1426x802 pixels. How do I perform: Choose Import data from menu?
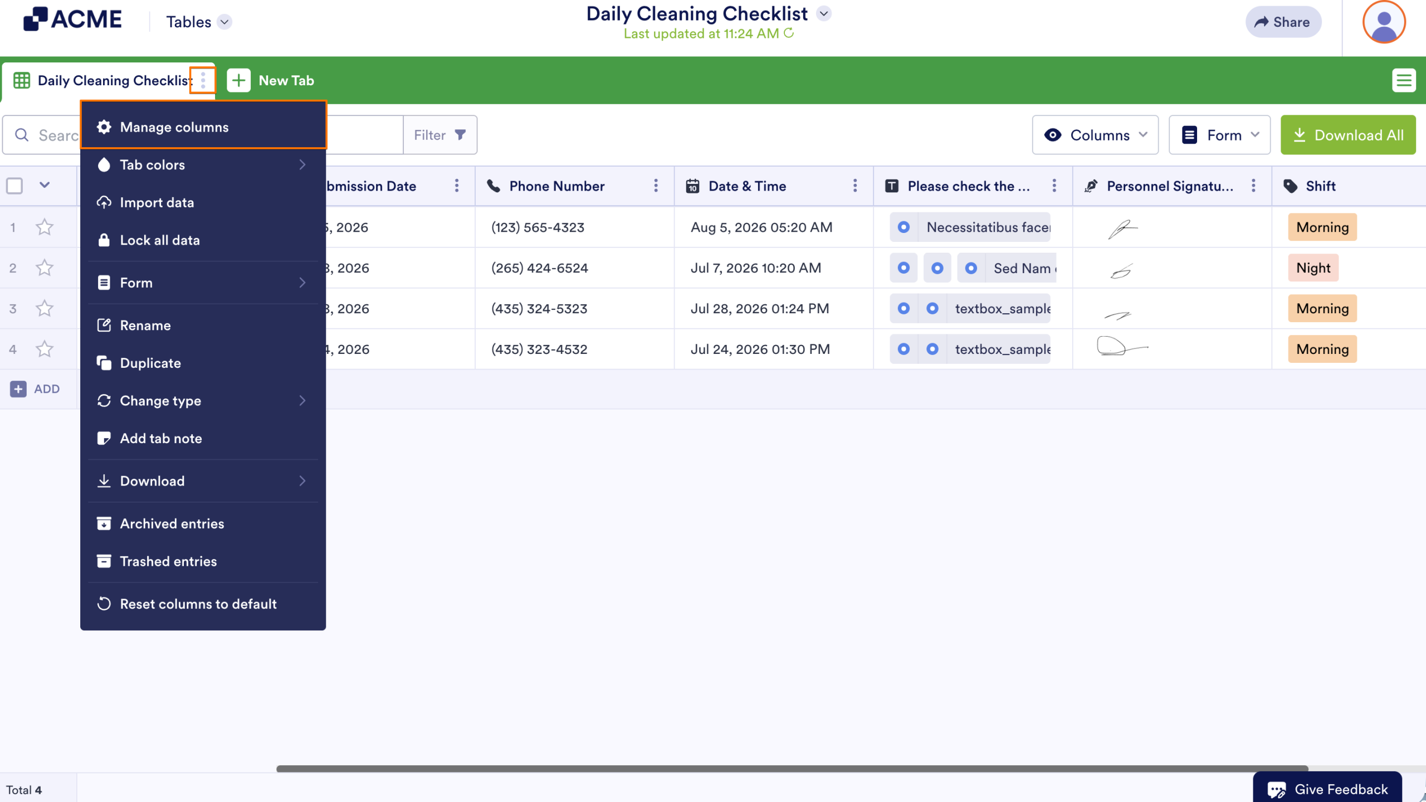click(x=203, y=202)
